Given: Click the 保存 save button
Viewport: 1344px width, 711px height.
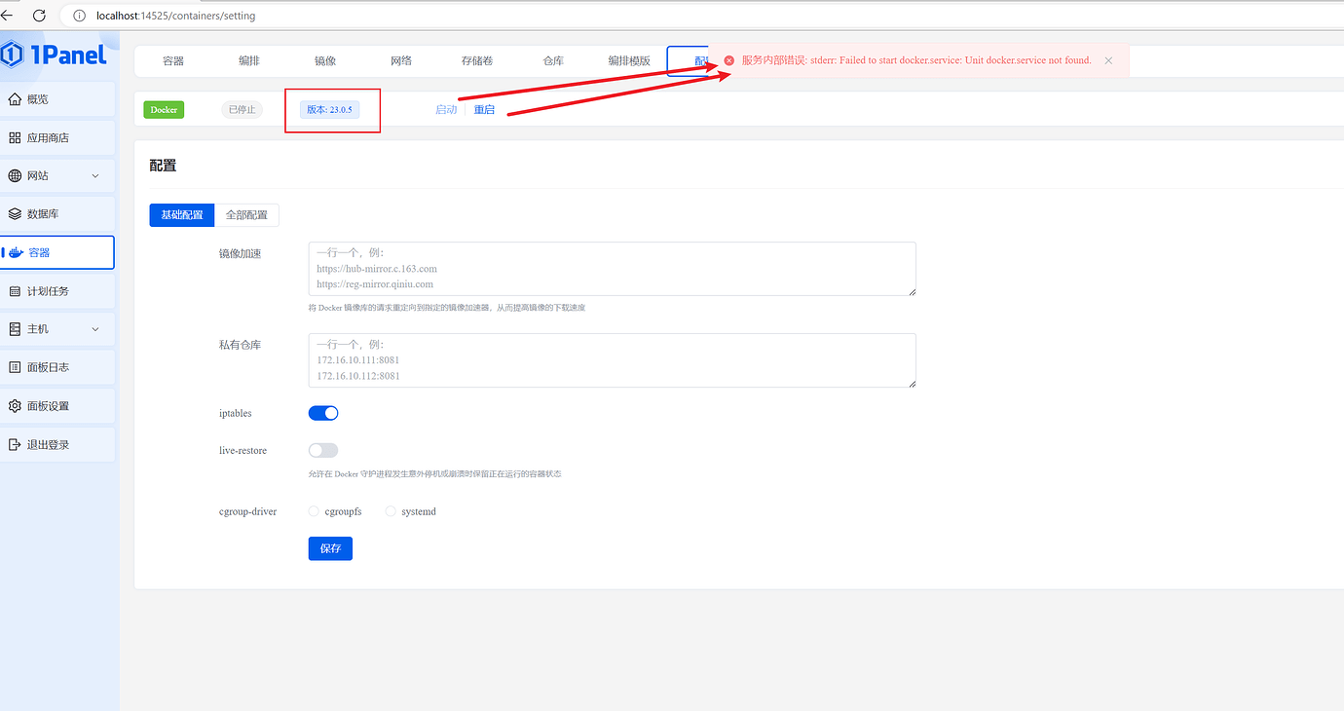Looking at the screenshot, I should [329, 547].
